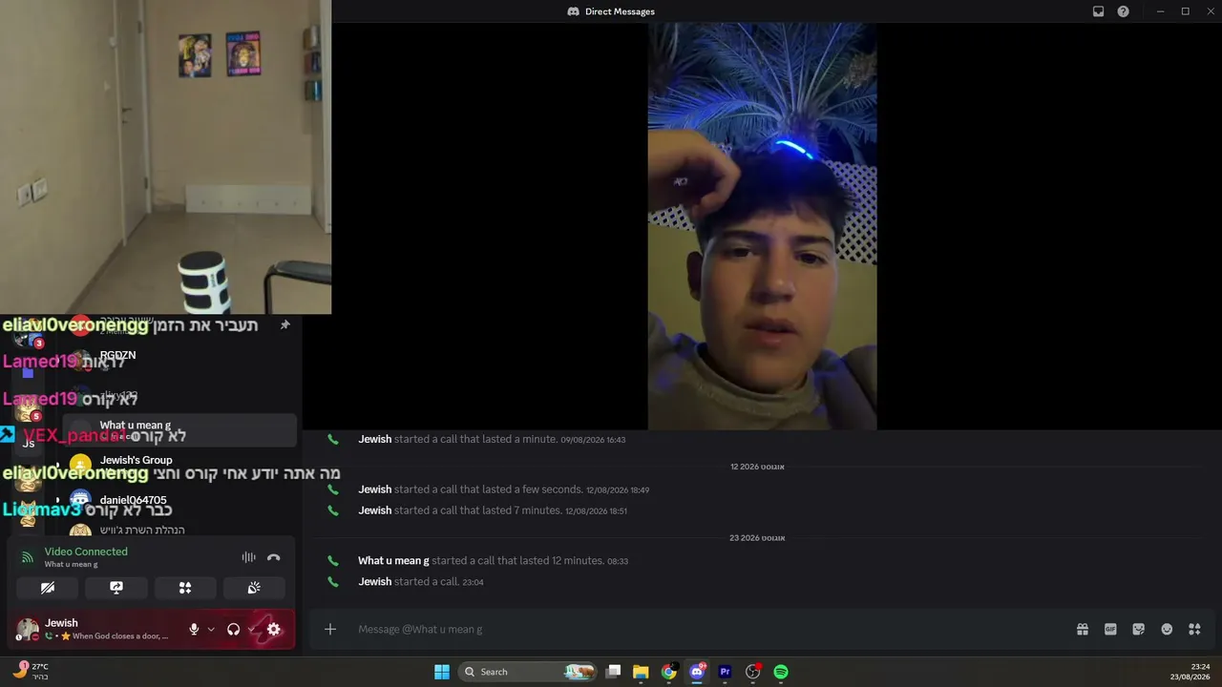Open Spotify from taskbar
The width and height of the screenshot is (1222, 687).
click(781, 672)
